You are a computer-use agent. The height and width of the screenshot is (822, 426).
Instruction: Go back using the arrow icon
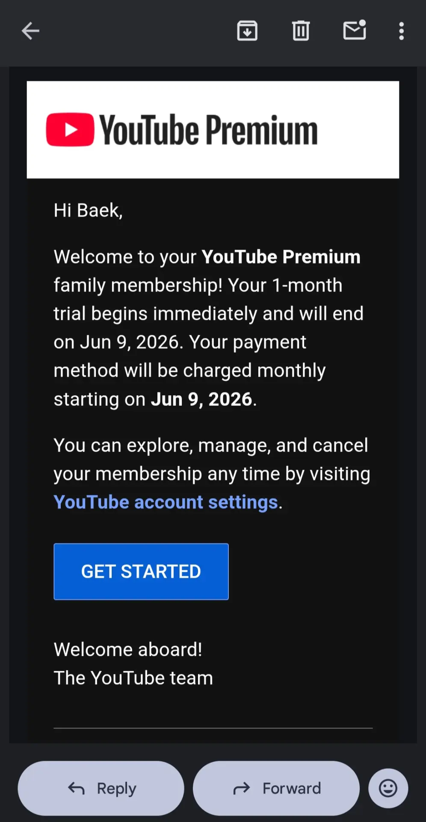(30, 31)
